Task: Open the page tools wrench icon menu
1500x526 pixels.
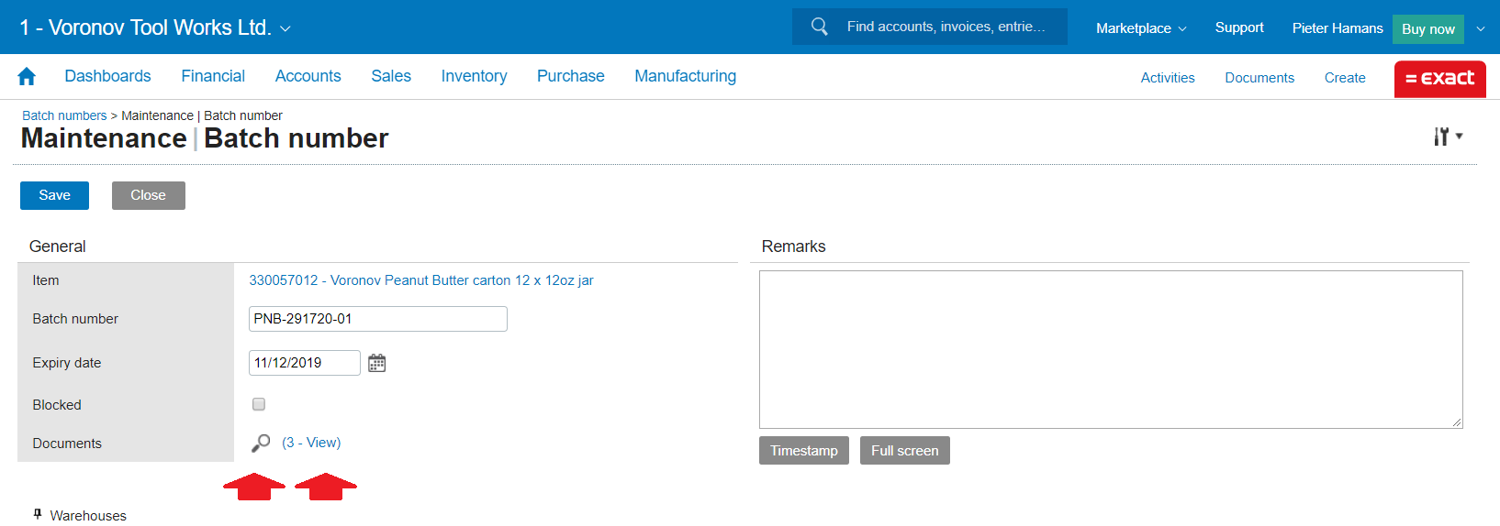Action: 1447,137
